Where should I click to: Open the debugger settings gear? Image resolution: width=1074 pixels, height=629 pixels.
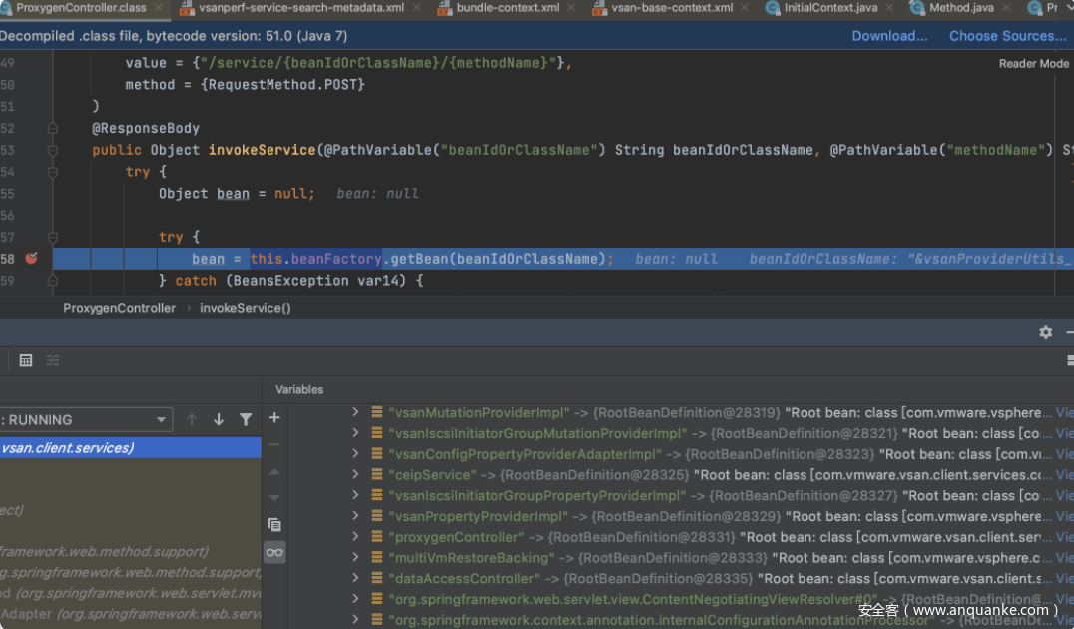coord(1045,332)
